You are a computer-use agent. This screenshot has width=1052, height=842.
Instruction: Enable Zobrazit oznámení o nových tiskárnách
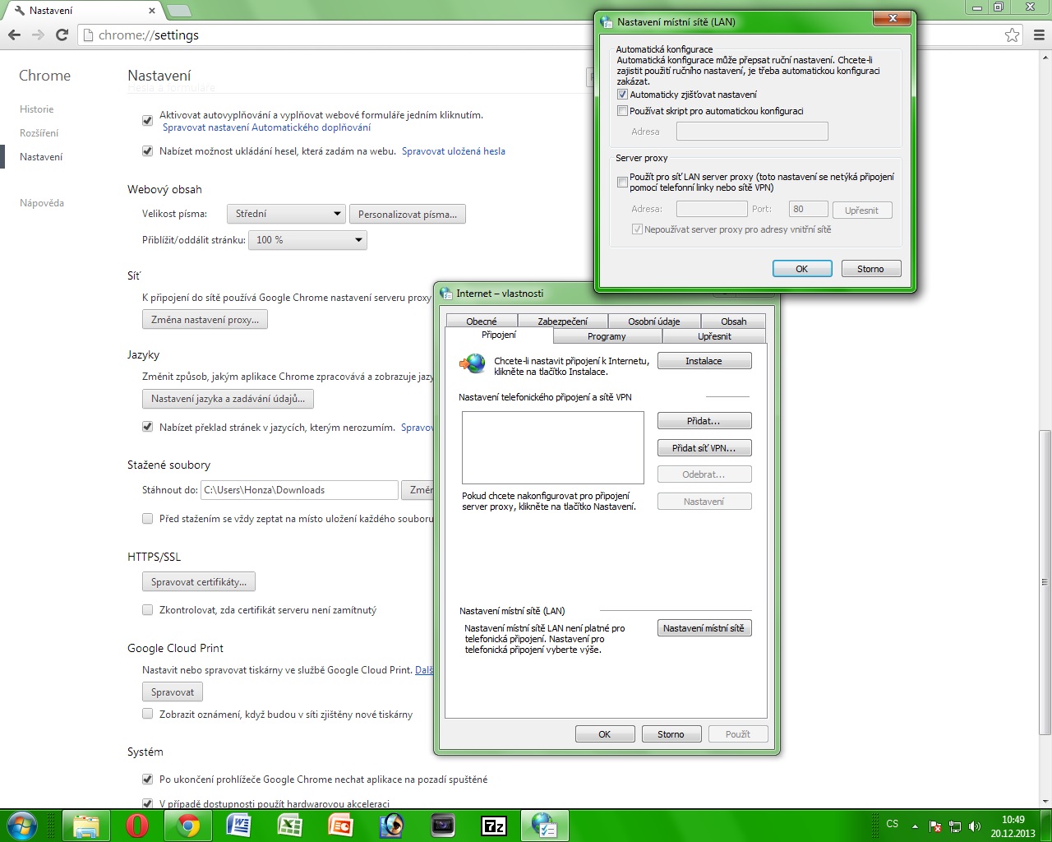pyautogui.click(x=147, y=714)
